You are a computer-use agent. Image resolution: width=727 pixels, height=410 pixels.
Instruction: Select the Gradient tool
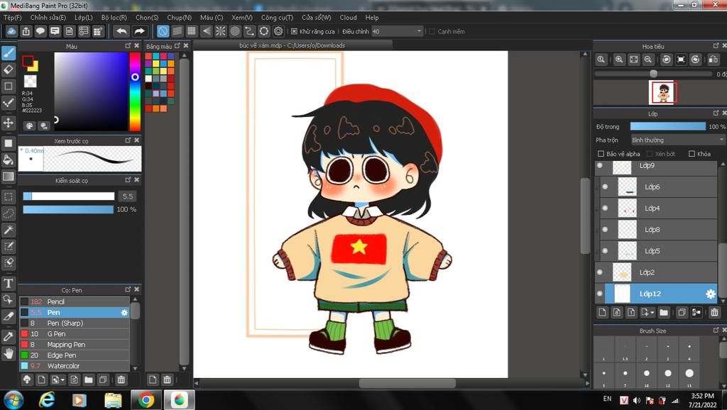tap(9, 177)
